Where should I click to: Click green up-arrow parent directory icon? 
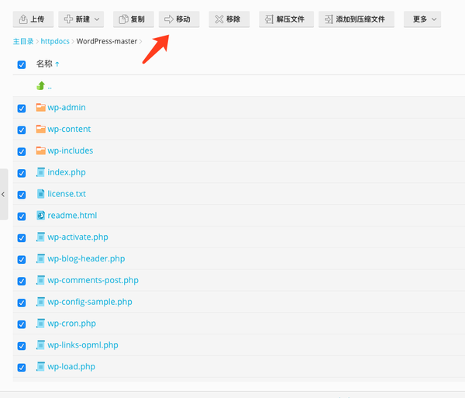pos(40,86)
